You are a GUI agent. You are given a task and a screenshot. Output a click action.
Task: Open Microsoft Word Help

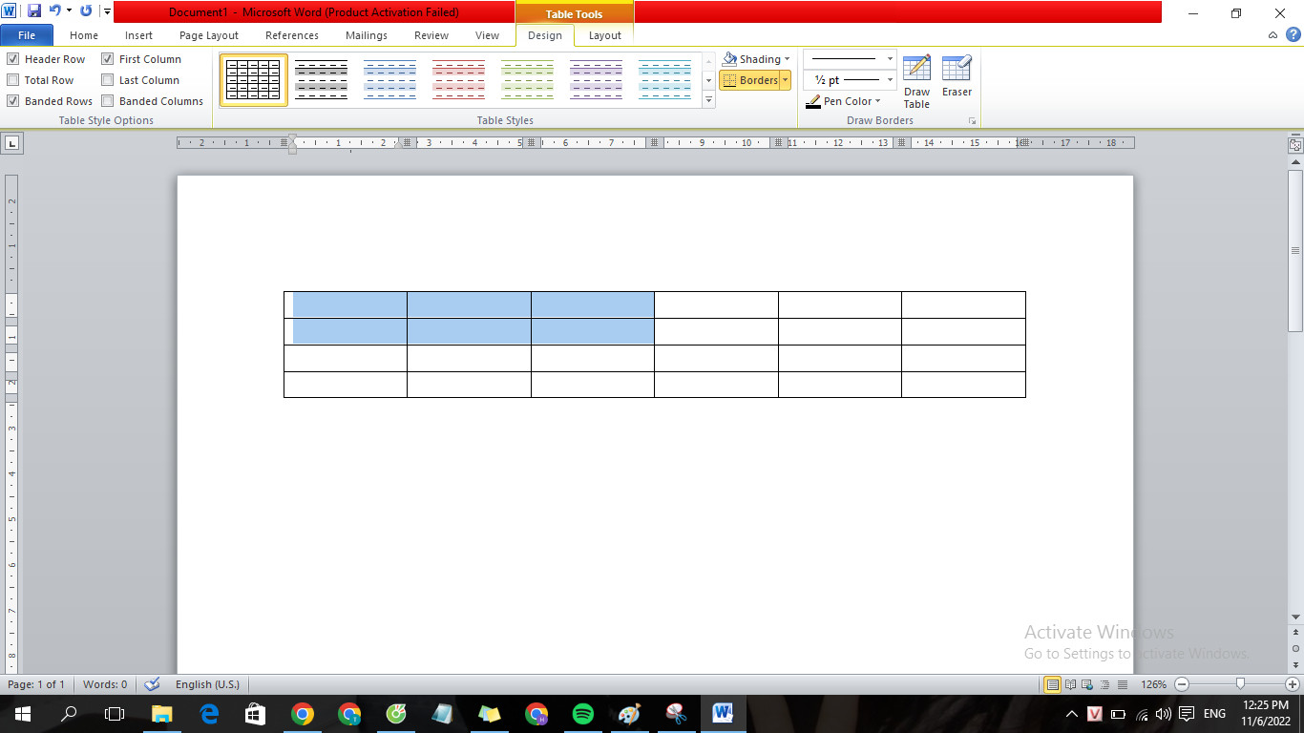point(1293,34)
